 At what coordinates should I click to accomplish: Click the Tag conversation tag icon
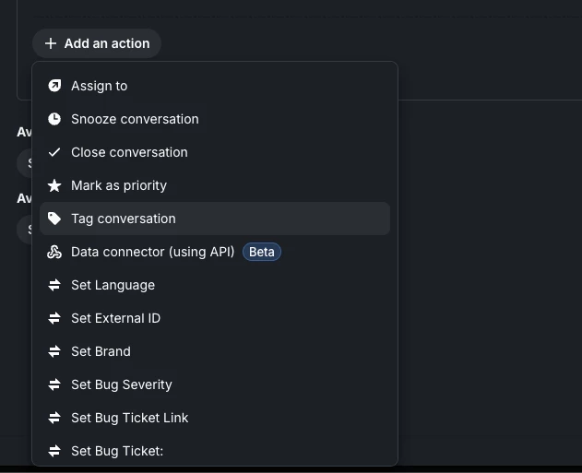[x=54, y=219]
